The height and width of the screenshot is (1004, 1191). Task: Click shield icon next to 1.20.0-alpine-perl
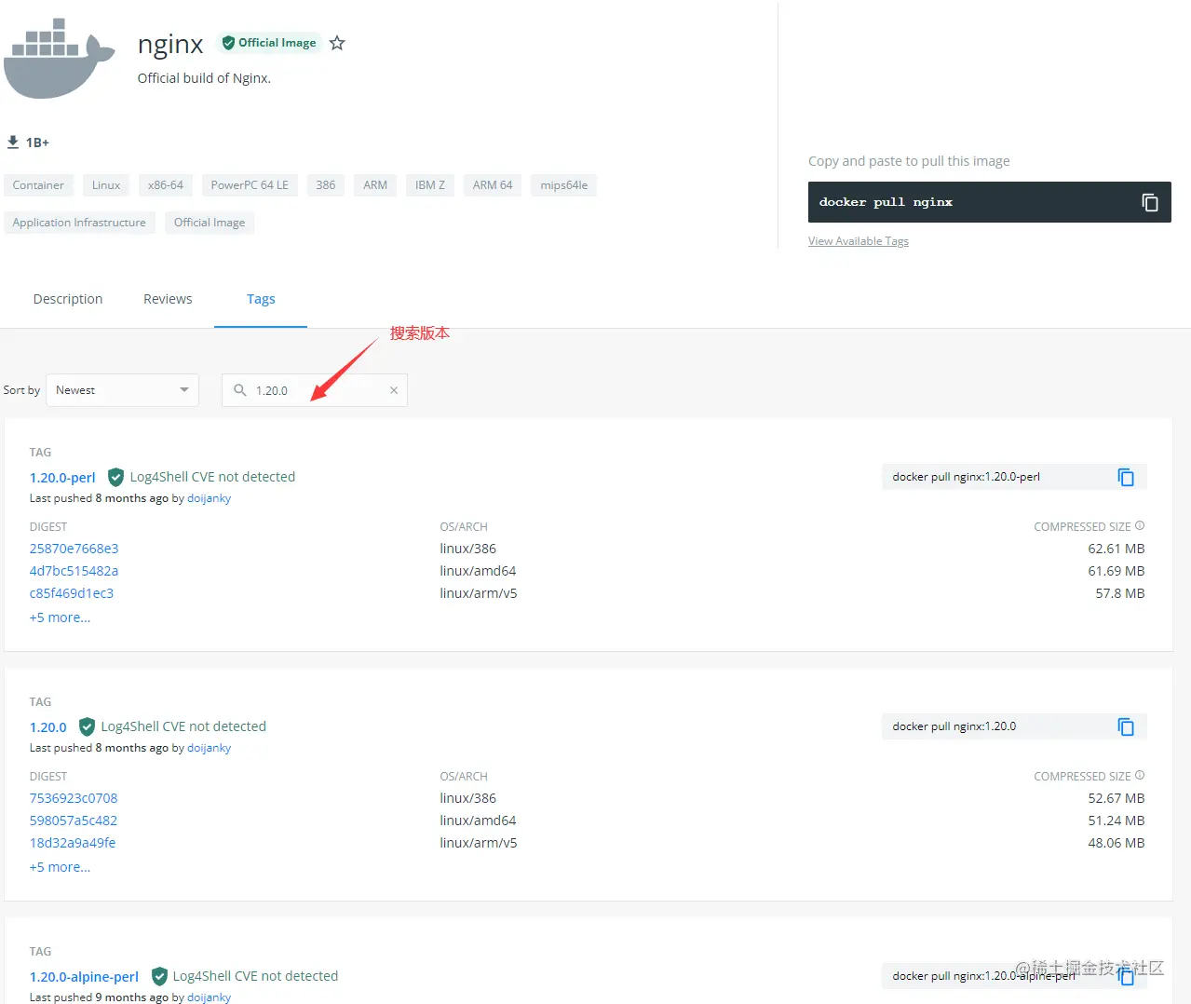point(159,976)
